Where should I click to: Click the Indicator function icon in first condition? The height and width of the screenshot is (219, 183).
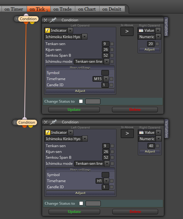pos(48,30)
